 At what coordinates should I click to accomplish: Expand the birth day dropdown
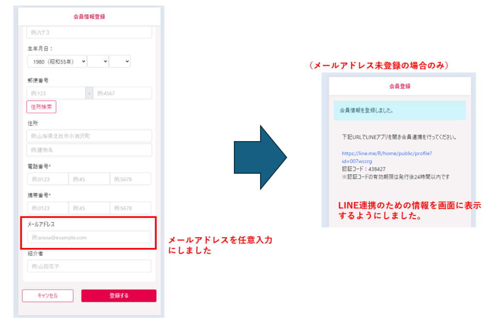119,62
